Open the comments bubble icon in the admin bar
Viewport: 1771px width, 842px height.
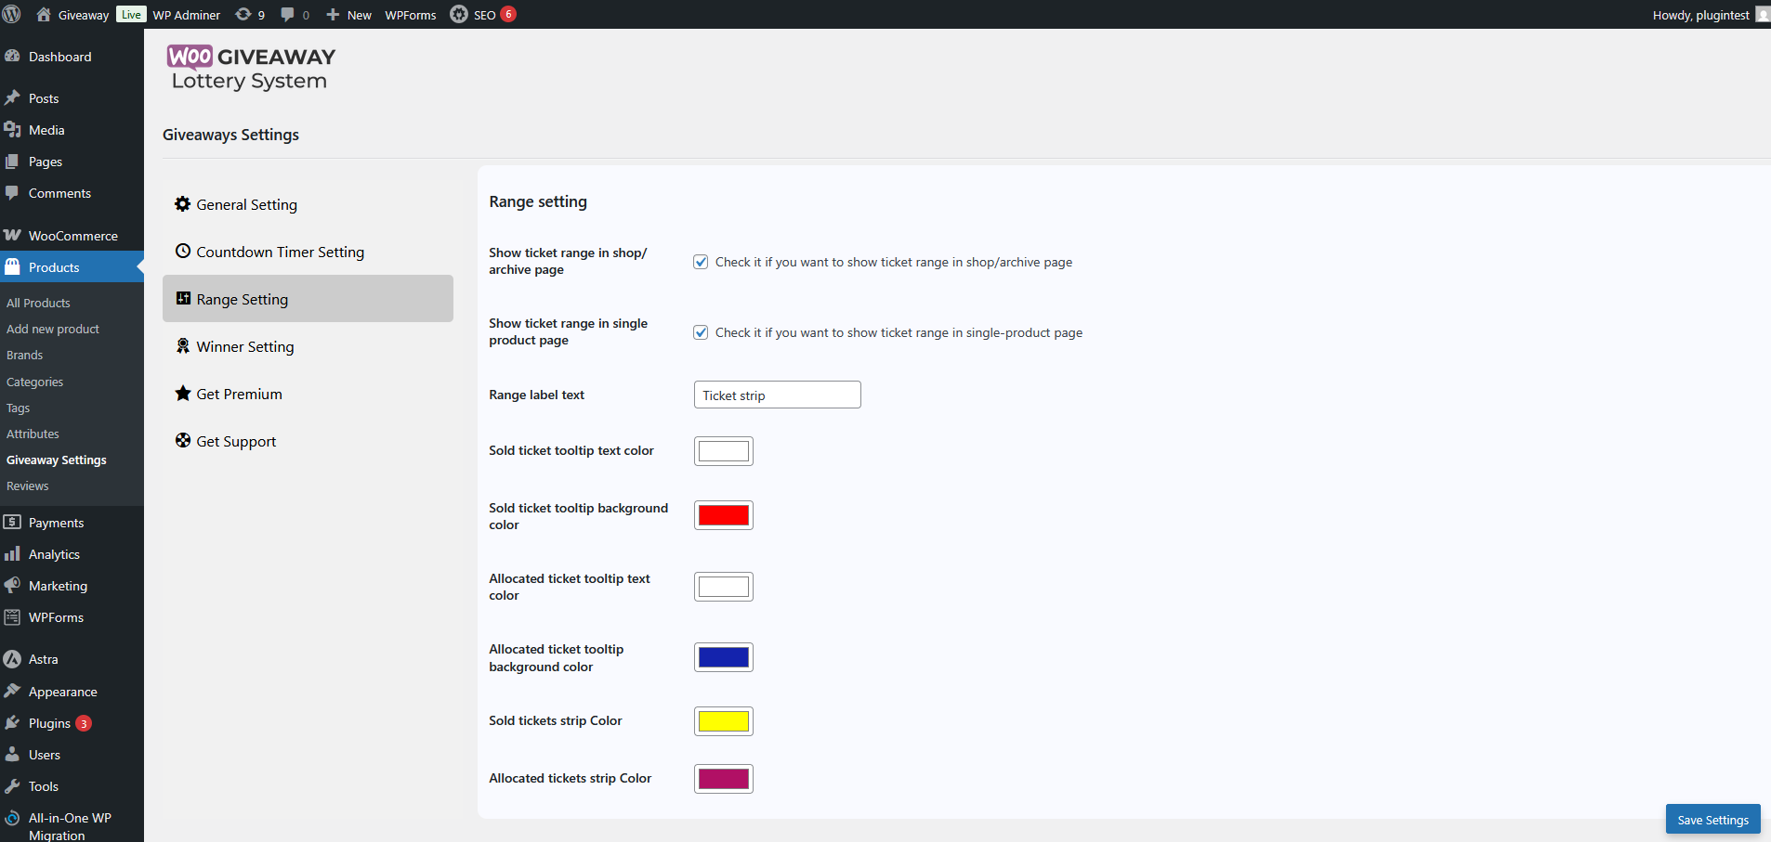[288, 14]
